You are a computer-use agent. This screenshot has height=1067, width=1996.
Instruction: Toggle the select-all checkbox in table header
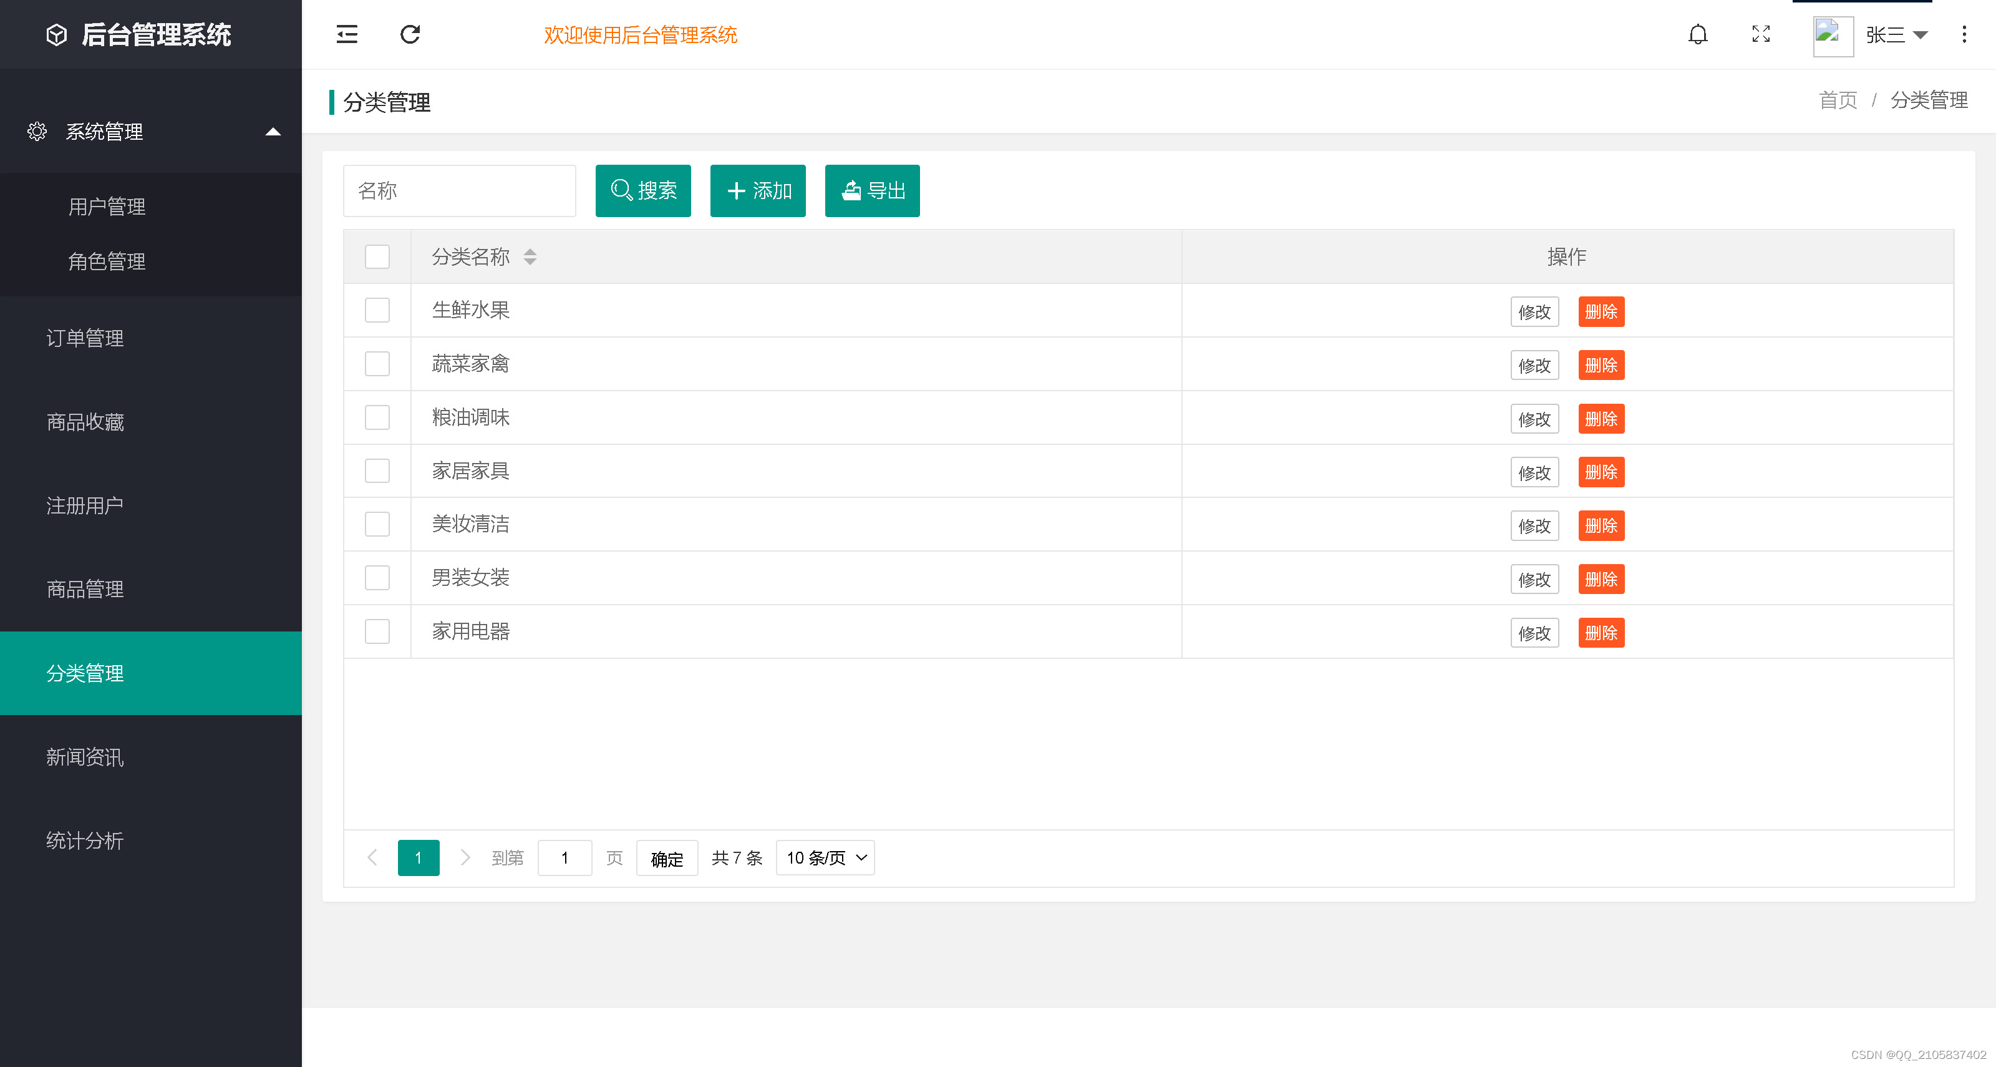tap(377, 256)
